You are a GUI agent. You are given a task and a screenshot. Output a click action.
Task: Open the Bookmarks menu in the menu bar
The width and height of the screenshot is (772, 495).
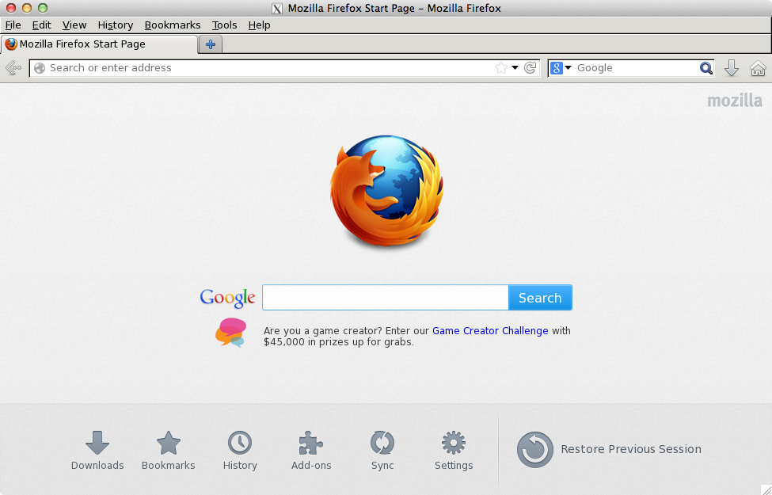[173, 25]
